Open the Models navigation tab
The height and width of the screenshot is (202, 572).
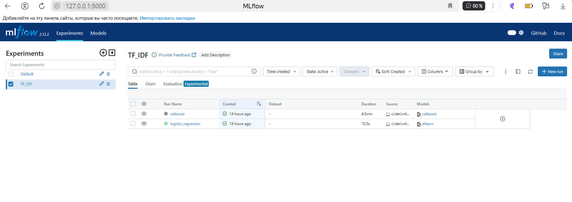pos(98,33)
